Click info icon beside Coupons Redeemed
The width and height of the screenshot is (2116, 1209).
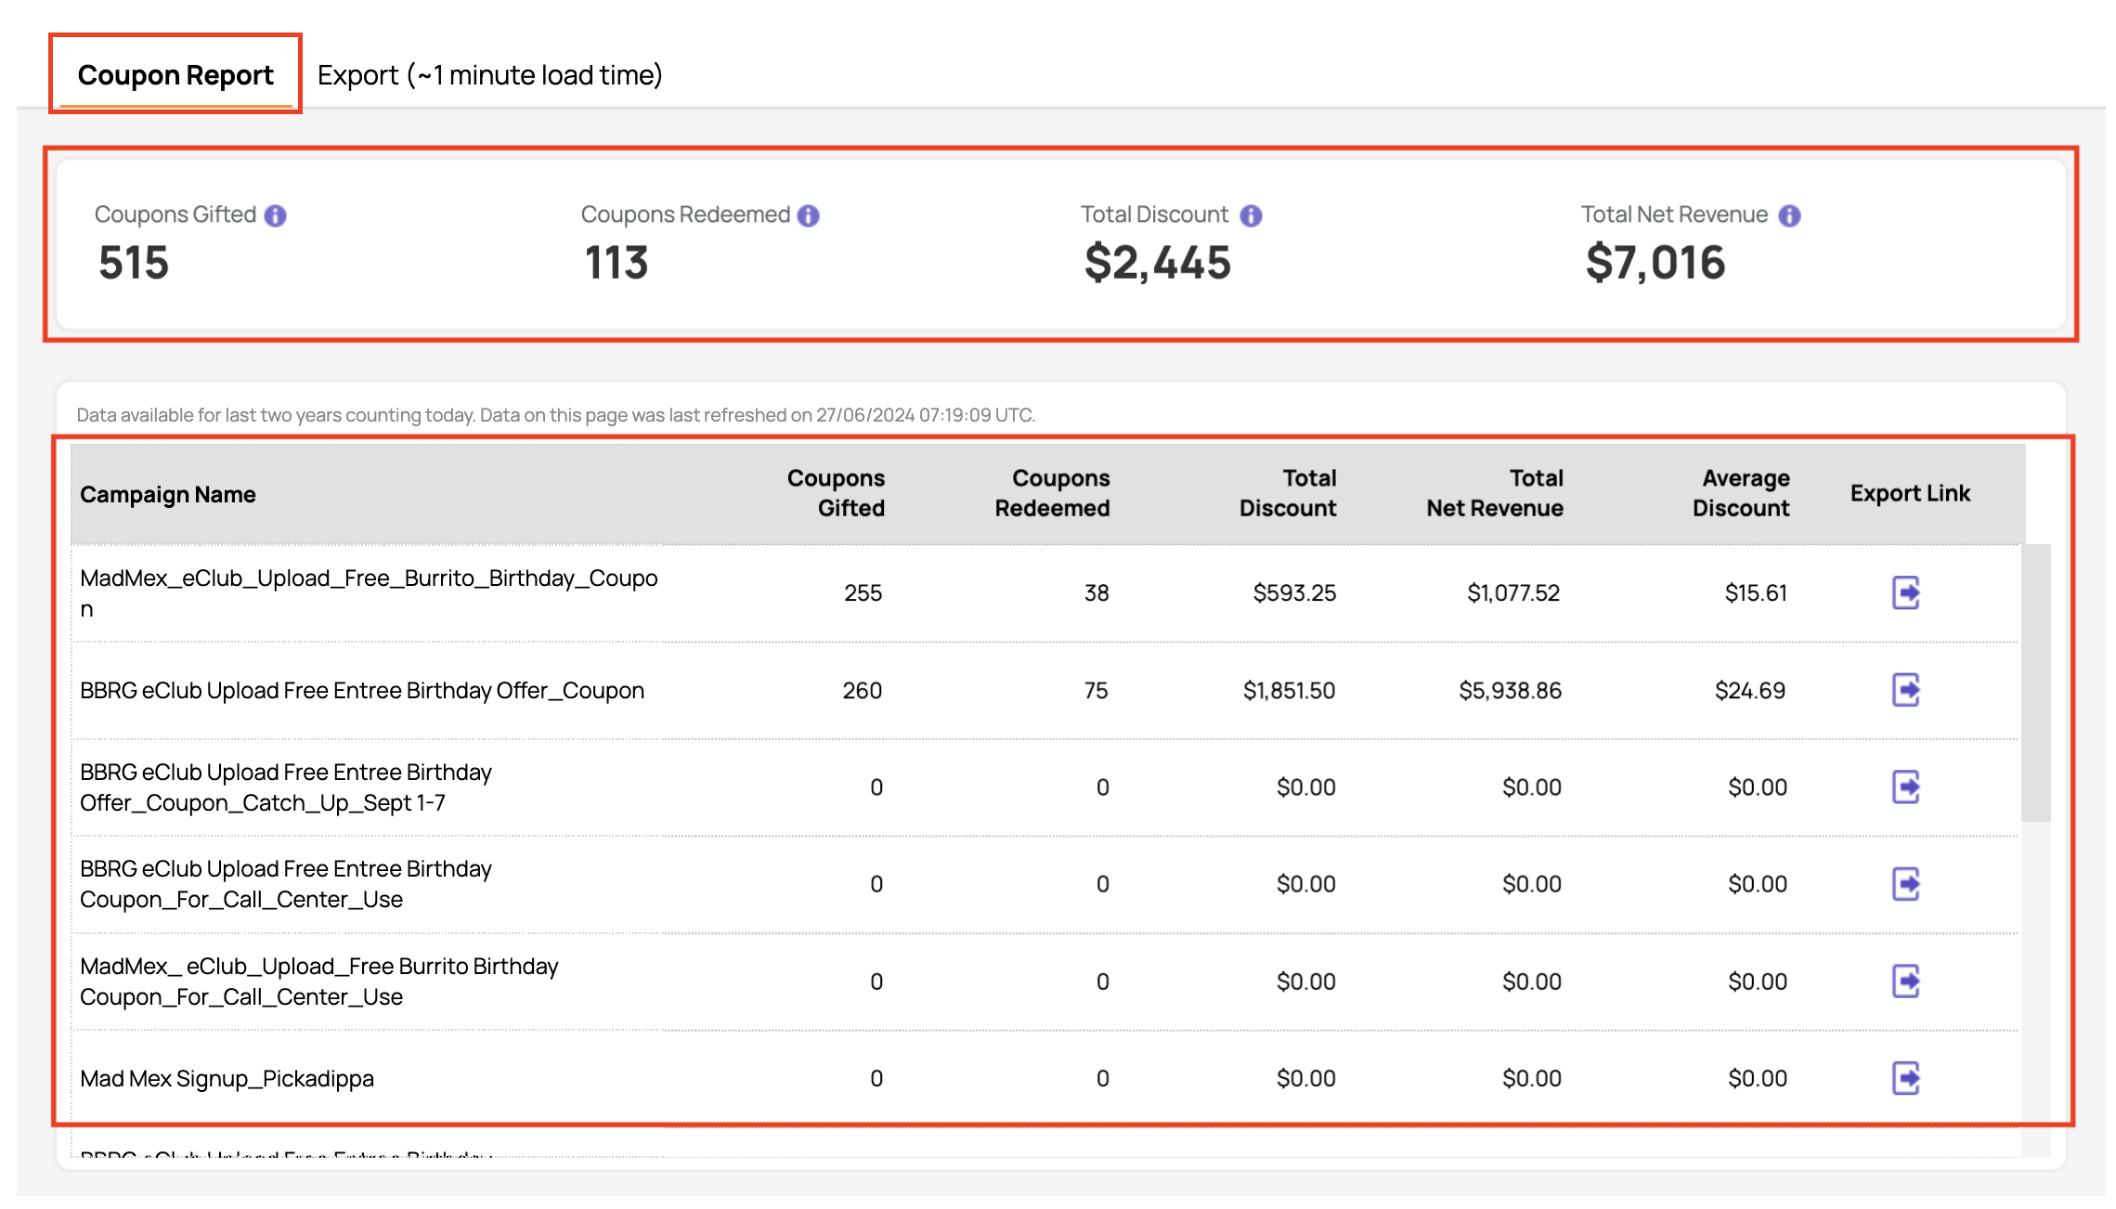(809, 215)
